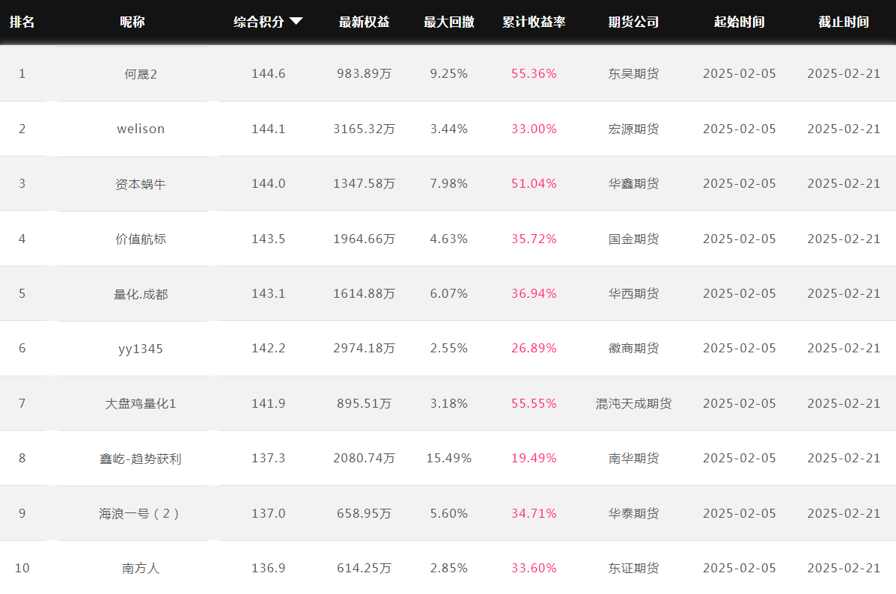Open trader 价值航标 nickname
896x594 pixels.
(x=141, y=239)
